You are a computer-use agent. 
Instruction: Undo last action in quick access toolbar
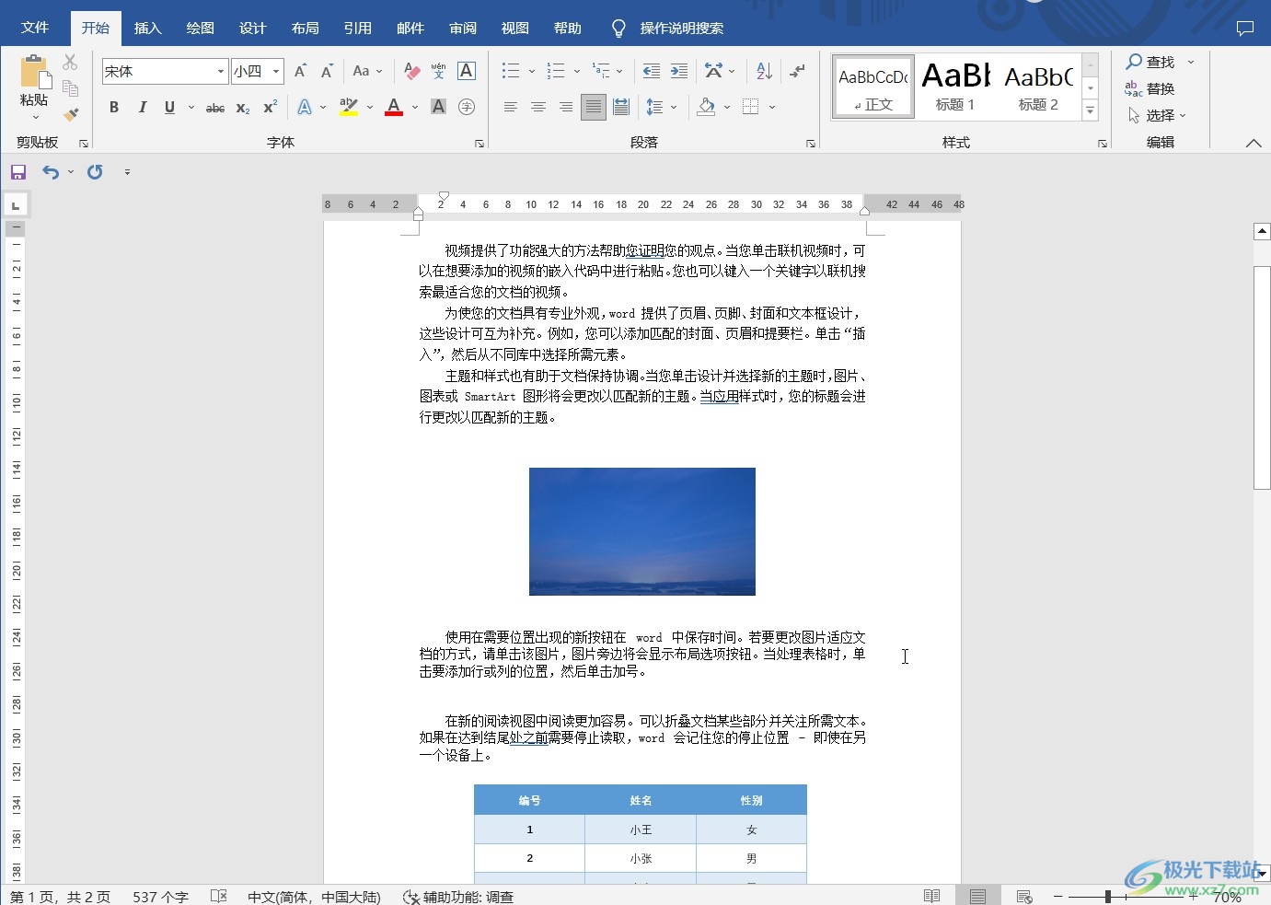coord(51,172)
